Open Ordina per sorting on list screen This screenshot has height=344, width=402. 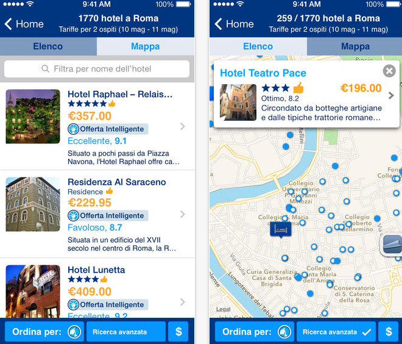(x=44, y=332)
